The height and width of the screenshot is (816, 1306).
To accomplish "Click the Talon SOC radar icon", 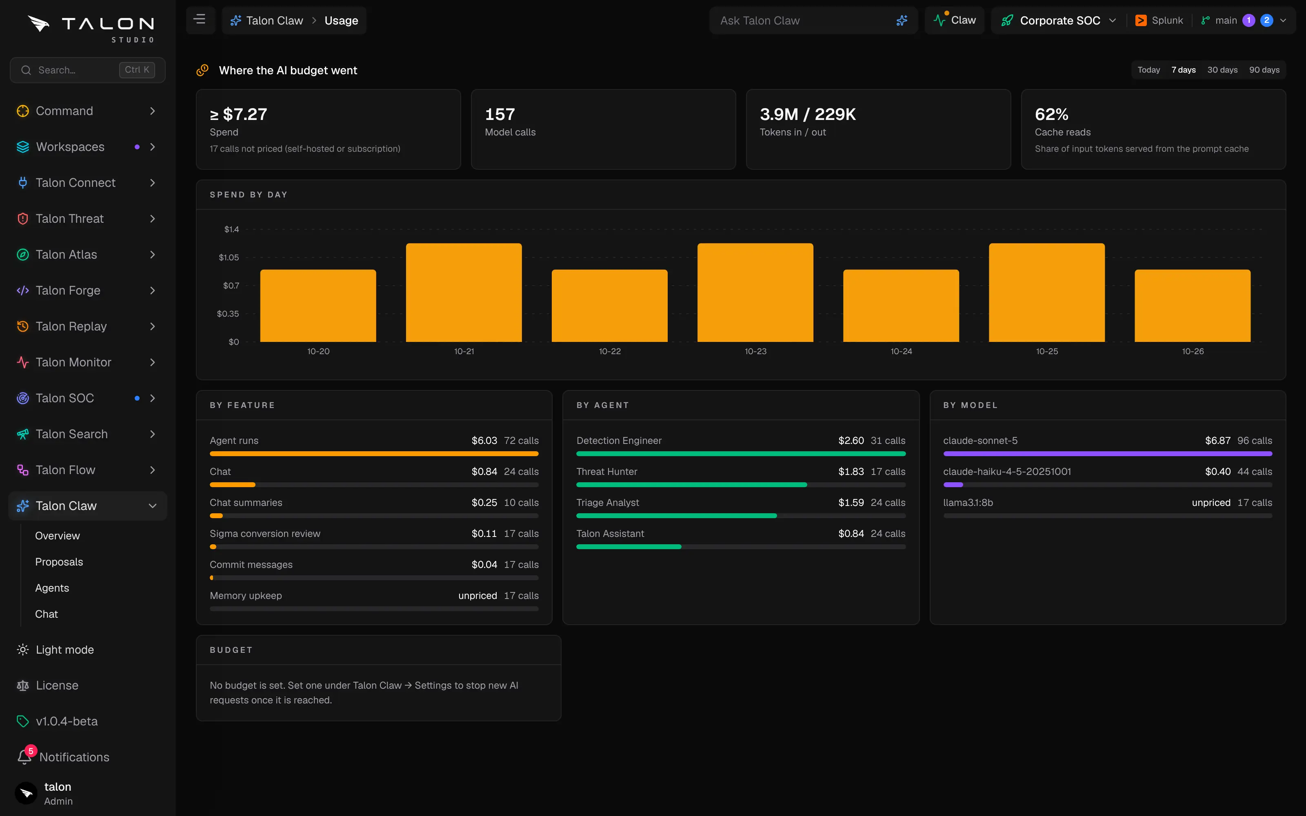I will [23, 398].
